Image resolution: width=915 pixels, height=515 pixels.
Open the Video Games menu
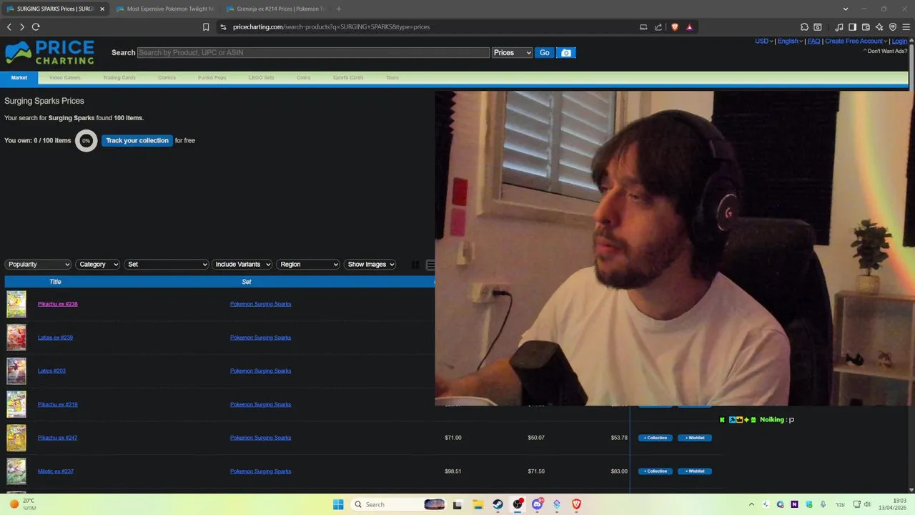pyautogui.click(x=64, y=78)
